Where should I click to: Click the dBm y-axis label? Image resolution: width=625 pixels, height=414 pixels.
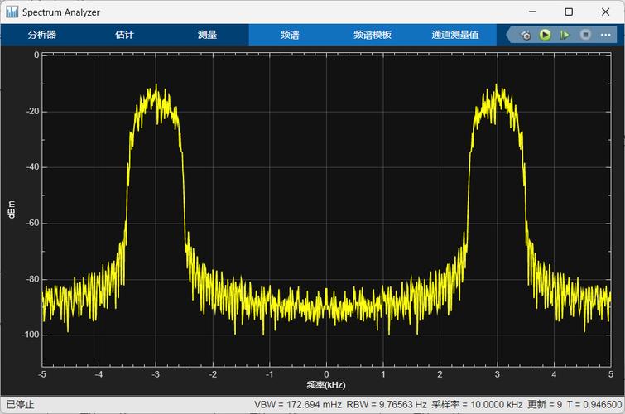pyautogui.click(x=11, y=209)
